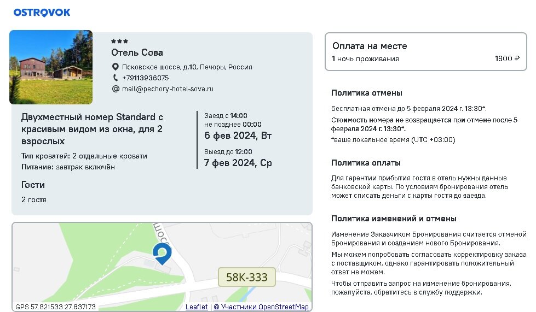Click the three-star rating icons
The image size is (536, 312).
120,42
